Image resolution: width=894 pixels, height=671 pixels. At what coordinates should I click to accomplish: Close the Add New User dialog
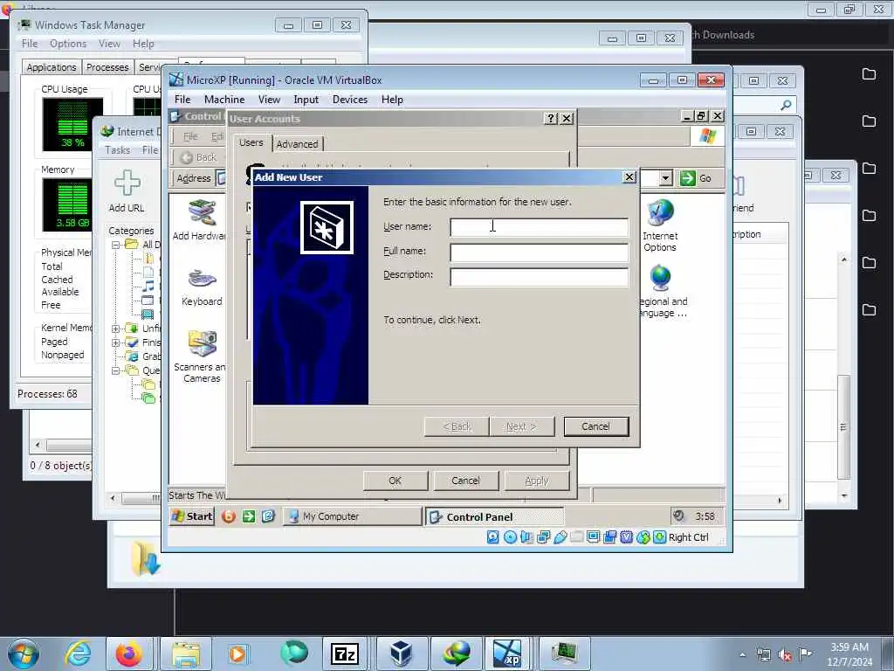[x=629, y=176]
